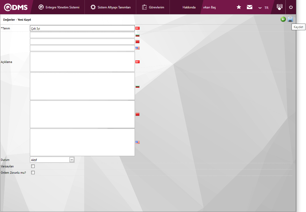
Task: Click the QDMS logo
Action: coord(16,7)
